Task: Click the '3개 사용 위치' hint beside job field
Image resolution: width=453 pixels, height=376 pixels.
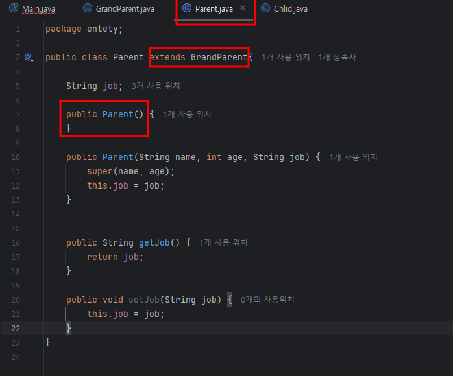Action: pos(156,86)
